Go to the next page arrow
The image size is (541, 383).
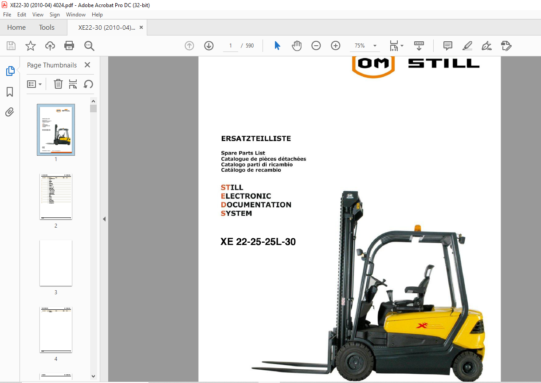(x=209, y=46)
